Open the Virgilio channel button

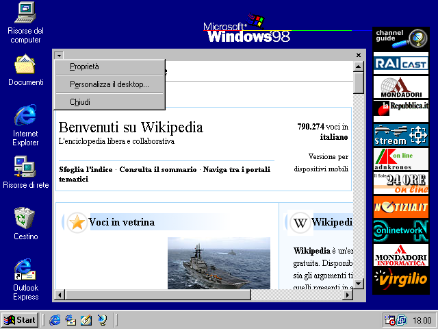[400, 280]
